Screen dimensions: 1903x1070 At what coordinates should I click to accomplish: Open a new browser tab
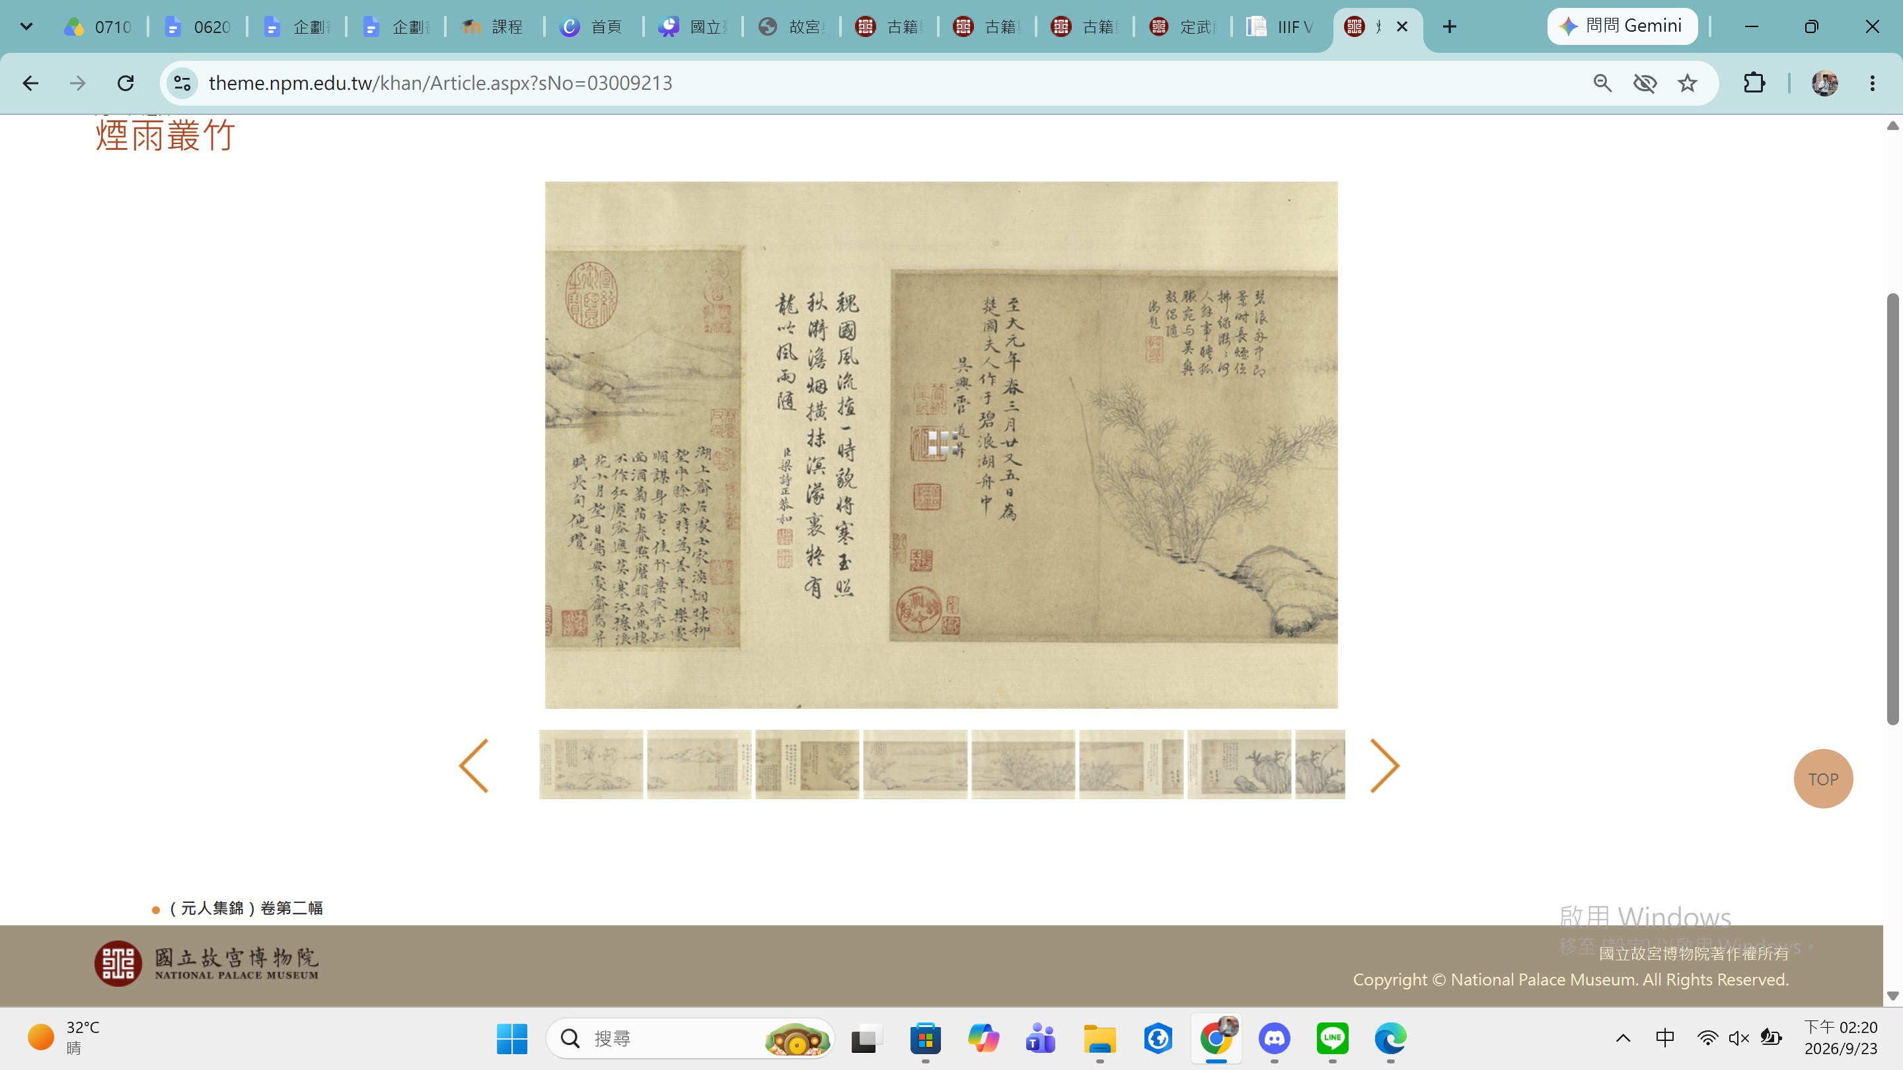1450,26
